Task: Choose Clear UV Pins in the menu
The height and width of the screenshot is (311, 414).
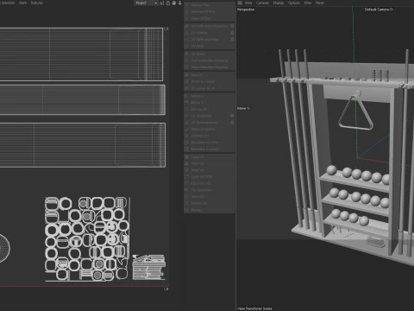Action: pyautogui.click(x=210, y=18)
